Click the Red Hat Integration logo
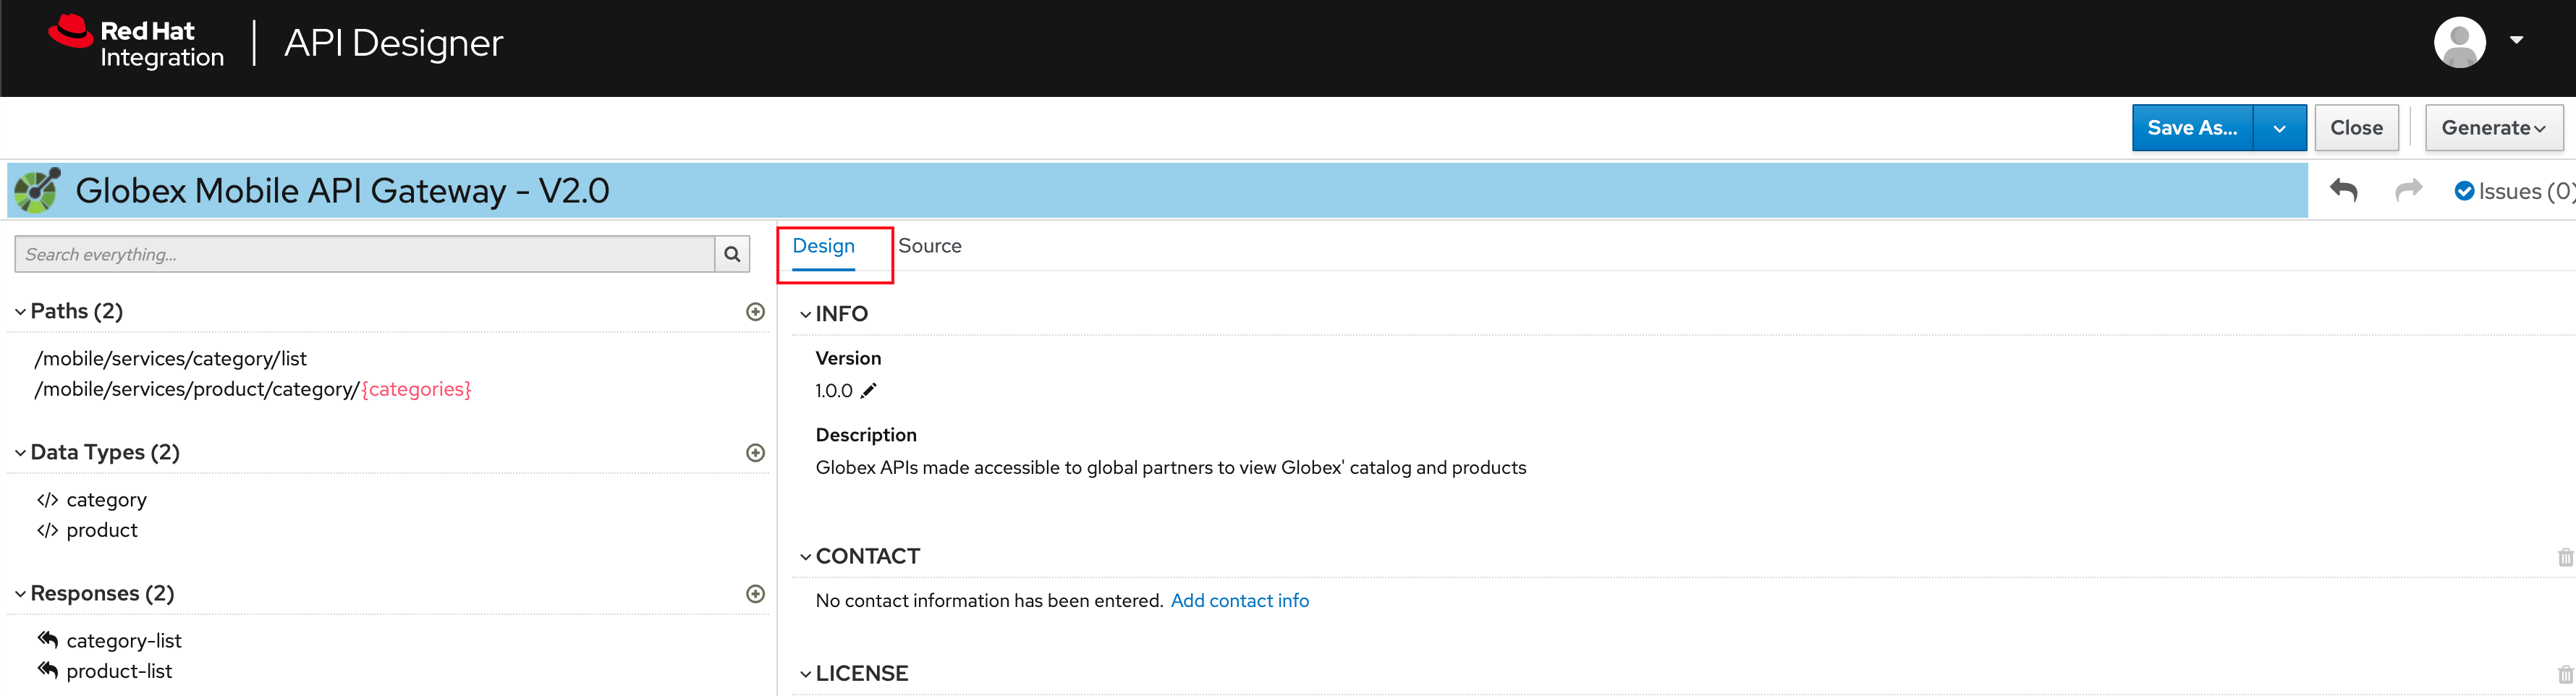The width and height of the screenshot is (2576, 696). 136,43
